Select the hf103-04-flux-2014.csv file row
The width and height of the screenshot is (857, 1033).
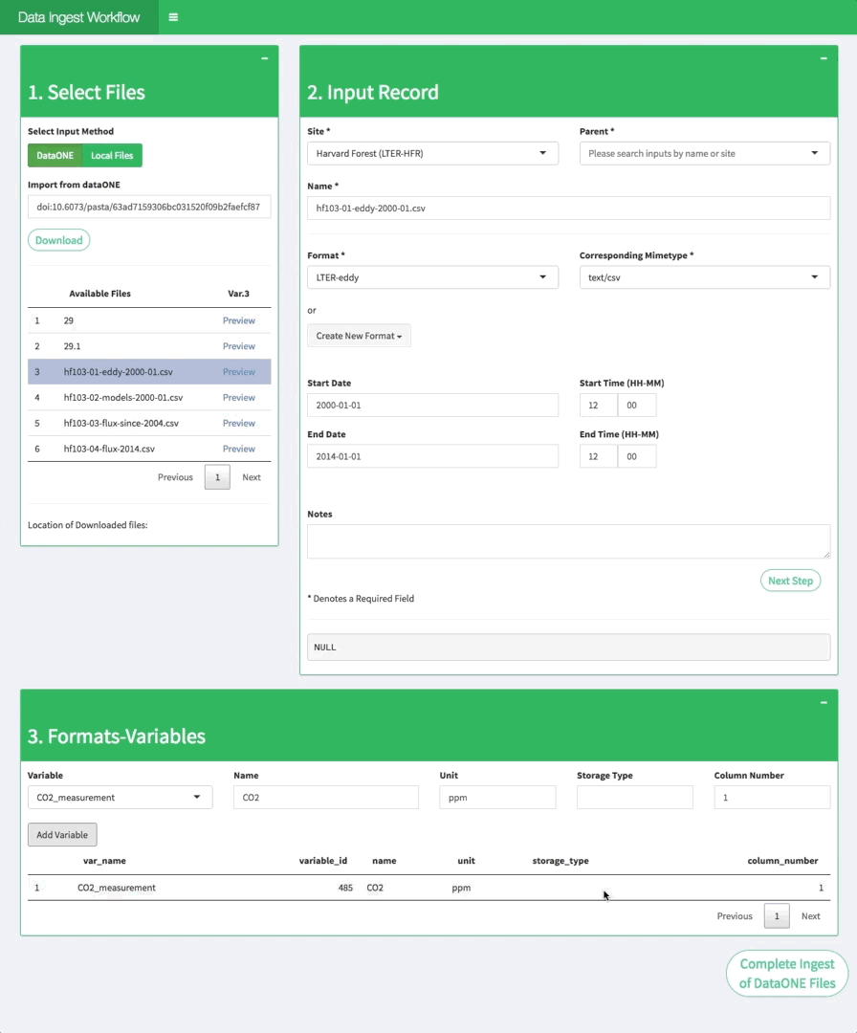click(x=109, y=449)
